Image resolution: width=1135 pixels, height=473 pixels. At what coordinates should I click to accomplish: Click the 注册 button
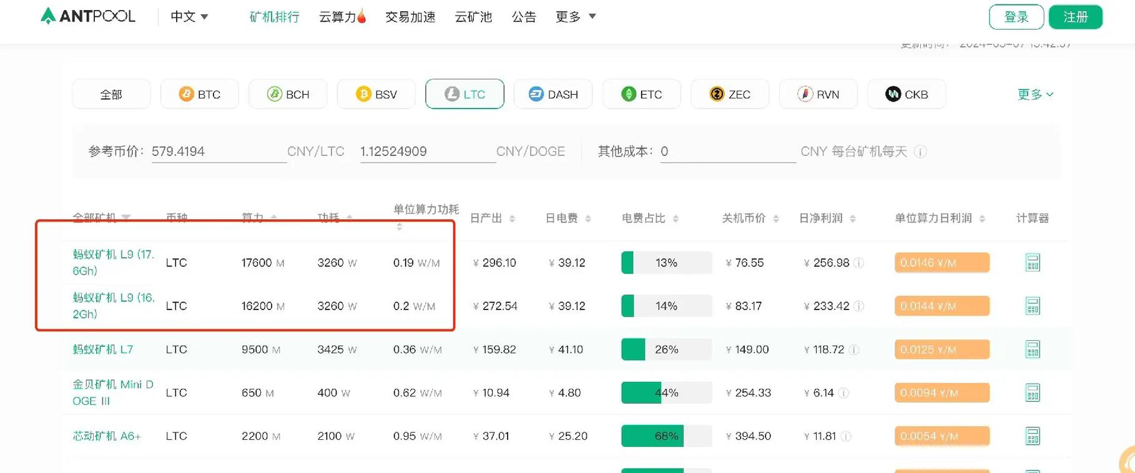(x=1076, y=17)
